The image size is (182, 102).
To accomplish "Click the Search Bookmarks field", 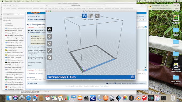I will coord(13,18).
